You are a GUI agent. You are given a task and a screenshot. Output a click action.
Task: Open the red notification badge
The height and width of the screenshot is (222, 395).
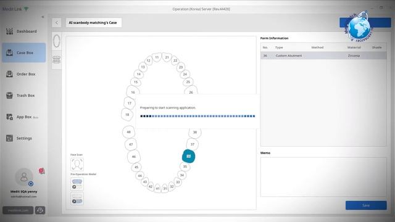(x=41, y=171)
